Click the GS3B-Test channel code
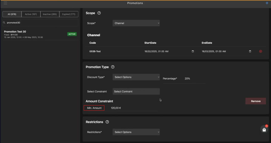 point(95,51)
